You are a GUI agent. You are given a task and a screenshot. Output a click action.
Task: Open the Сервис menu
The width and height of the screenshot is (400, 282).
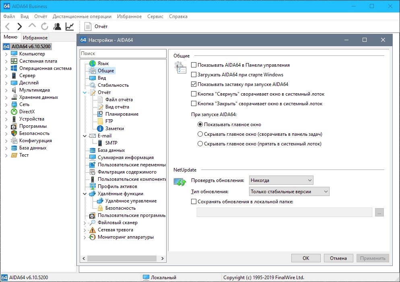pos(155,16)
